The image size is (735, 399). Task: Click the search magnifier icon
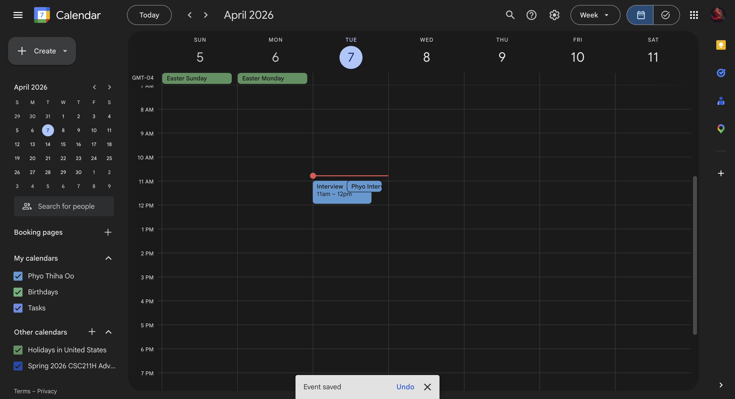point(510,15)
